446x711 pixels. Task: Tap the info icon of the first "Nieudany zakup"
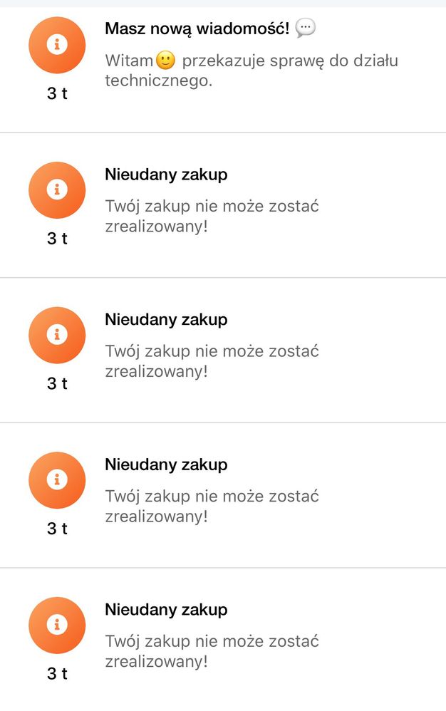click(x=57, y=190)
